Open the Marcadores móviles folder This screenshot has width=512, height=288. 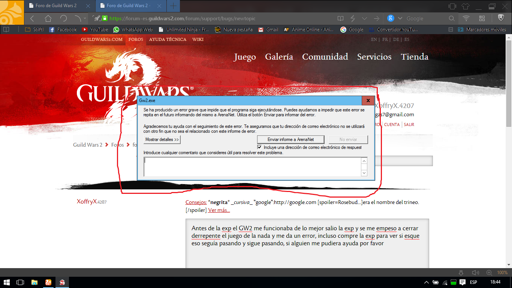(481, 29)
